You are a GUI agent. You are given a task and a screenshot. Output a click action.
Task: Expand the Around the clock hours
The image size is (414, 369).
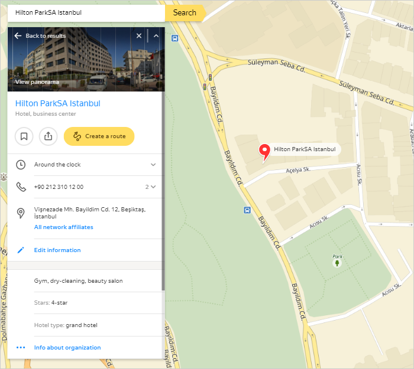coord(153,165)
